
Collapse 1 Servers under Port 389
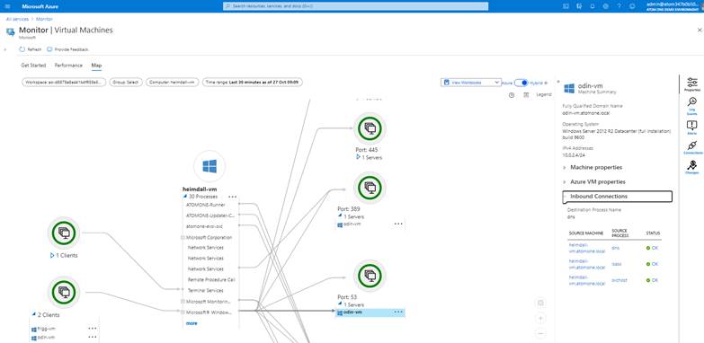pyautogui.click(x=340, y=216)
